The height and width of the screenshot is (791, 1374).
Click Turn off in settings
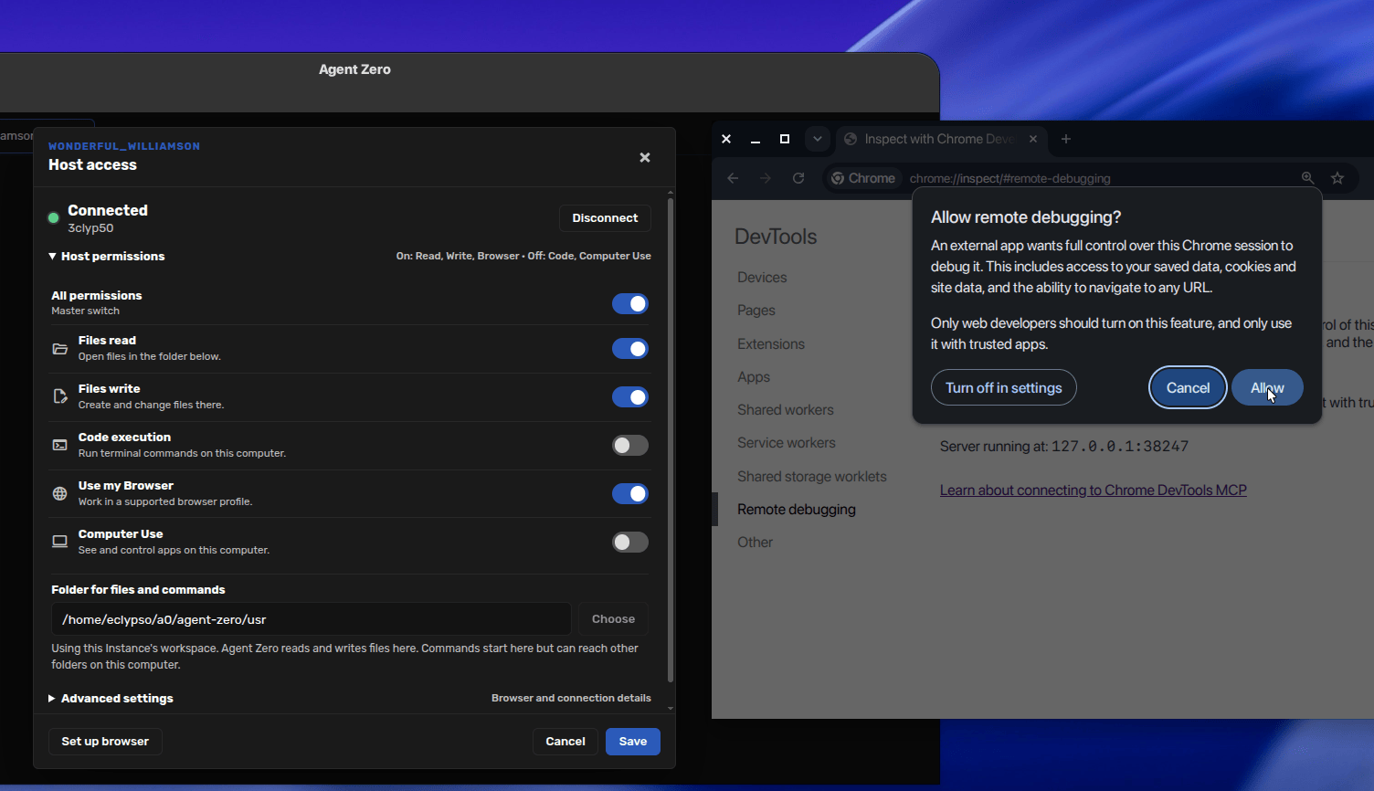tap(1004, 387)
